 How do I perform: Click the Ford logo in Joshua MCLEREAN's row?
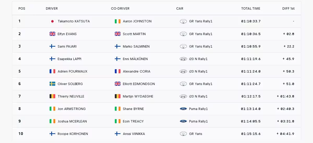183,121
